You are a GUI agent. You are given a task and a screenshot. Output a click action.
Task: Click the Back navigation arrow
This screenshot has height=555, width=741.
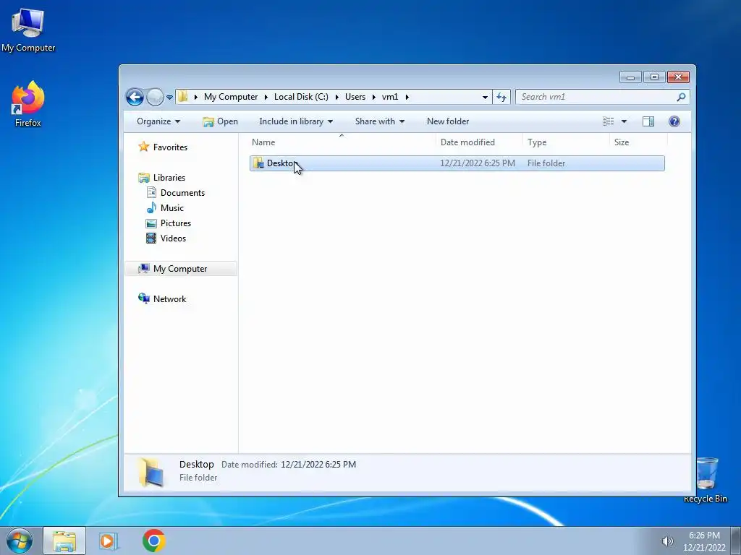(x=135, y=98)
